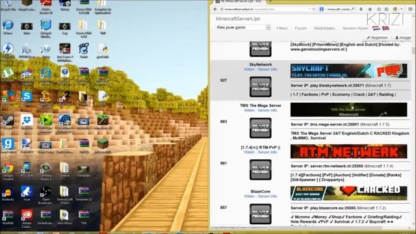Expand the 'Kies jouw game' dropdown
Screen dimensions: 416x234
[x=244, y=27]
